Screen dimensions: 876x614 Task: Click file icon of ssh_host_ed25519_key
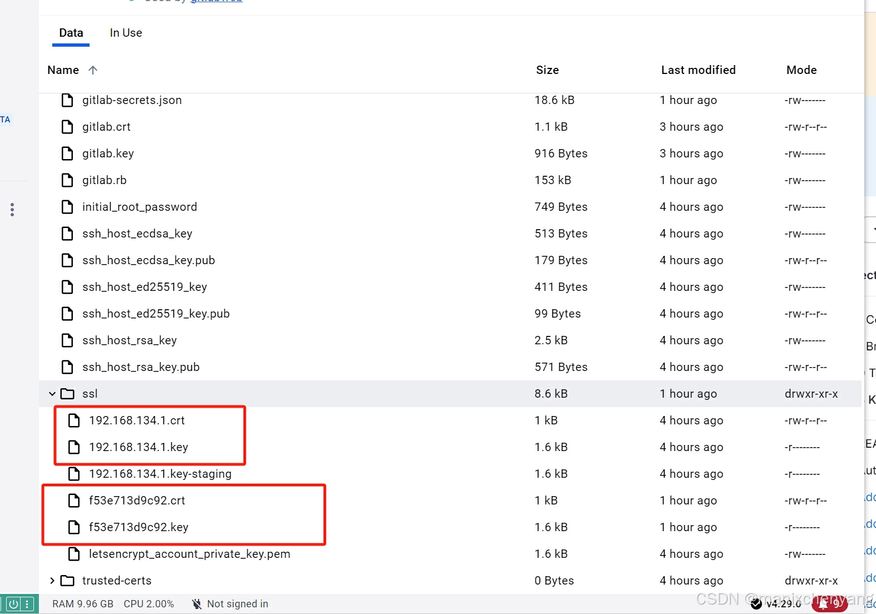coord(67,287)
